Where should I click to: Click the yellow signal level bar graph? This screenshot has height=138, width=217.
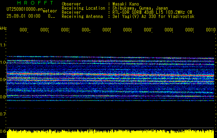(110, 134)
